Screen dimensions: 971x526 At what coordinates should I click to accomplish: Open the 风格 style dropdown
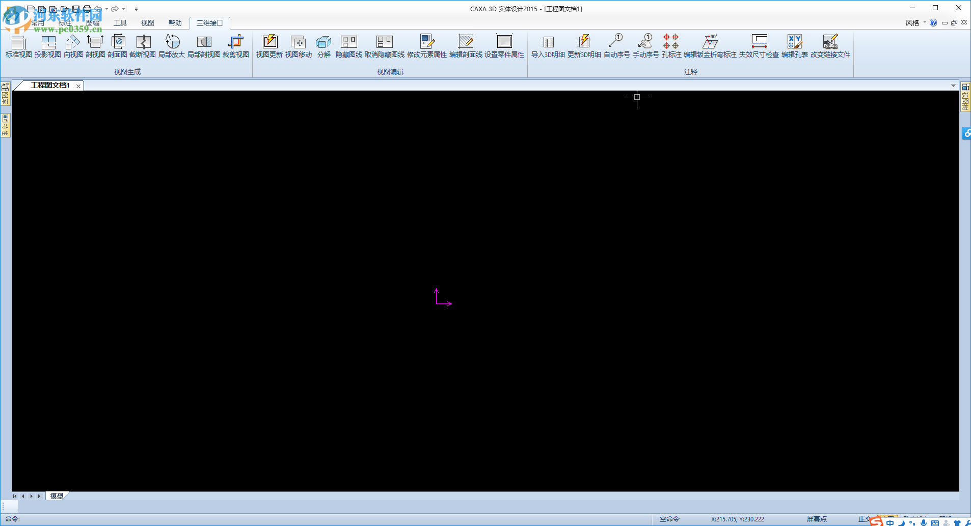coord(915,23)
